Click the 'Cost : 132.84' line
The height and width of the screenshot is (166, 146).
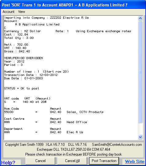coord(16,35)
